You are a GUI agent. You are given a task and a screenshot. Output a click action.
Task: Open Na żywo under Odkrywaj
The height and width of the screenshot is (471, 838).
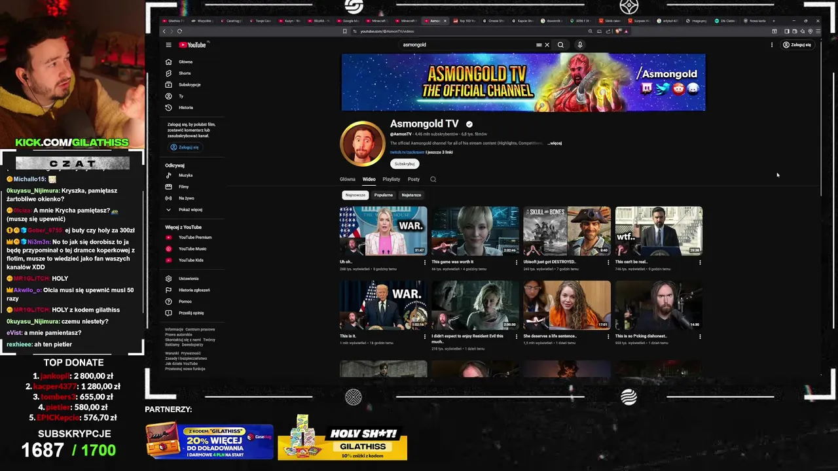(x=186, y=198)
